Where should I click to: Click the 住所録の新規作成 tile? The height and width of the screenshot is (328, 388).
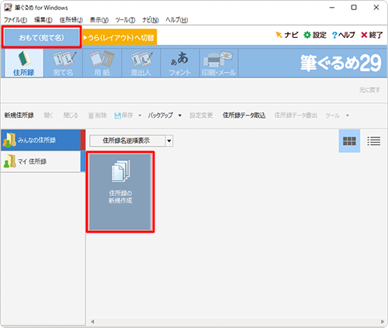120,192
